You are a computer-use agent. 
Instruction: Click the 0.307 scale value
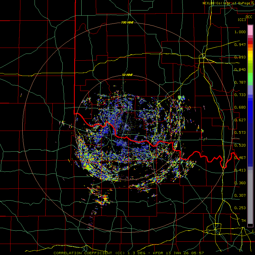click(x=240, y=195)
